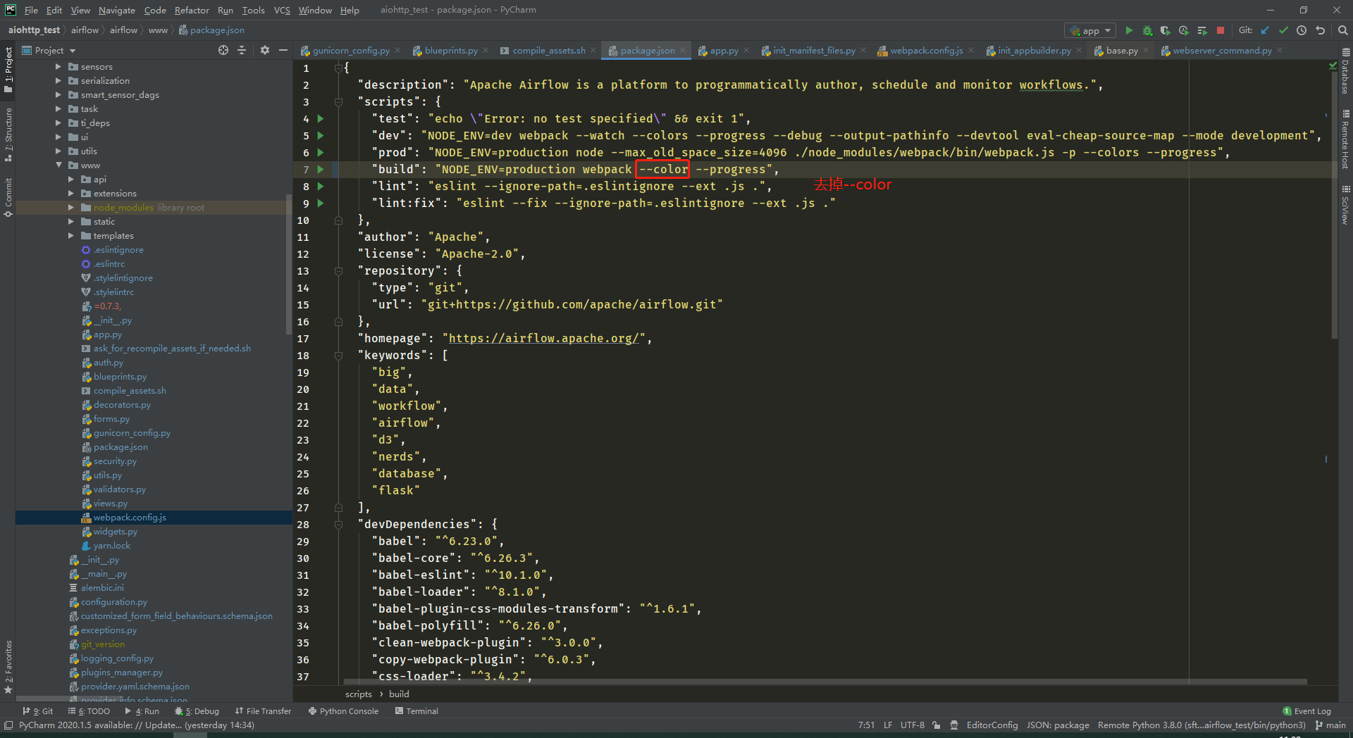Toggle tool window quick access icon in status bar
This screenshot has width=1353, height=738.
tap(8, 725)
